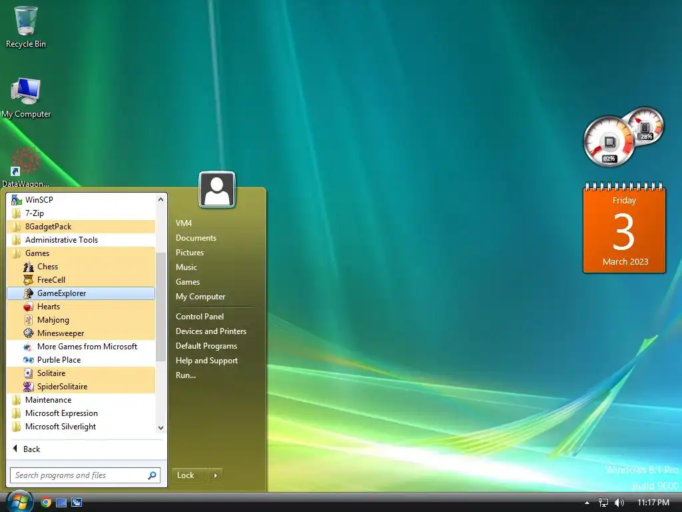Screen dimensions: 682x512
Task: Open Documents from the start menu
Action: [x=196, y=238]
